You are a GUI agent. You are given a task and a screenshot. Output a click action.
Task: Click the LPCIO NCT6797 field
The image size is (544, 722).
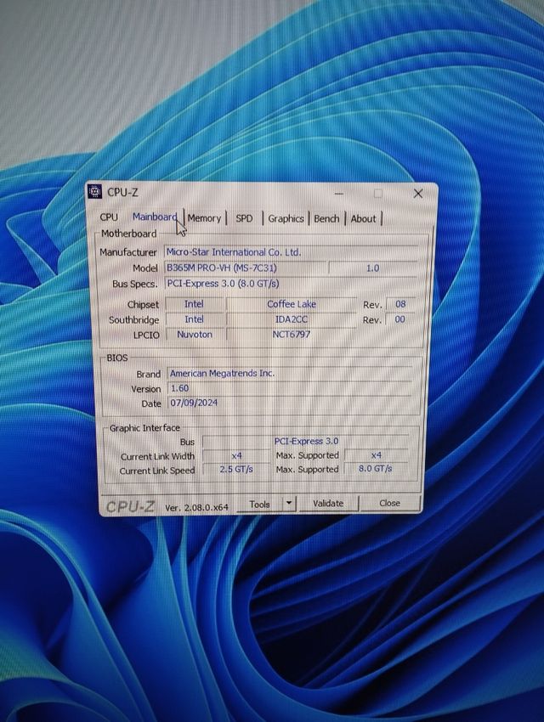point(291,335)
